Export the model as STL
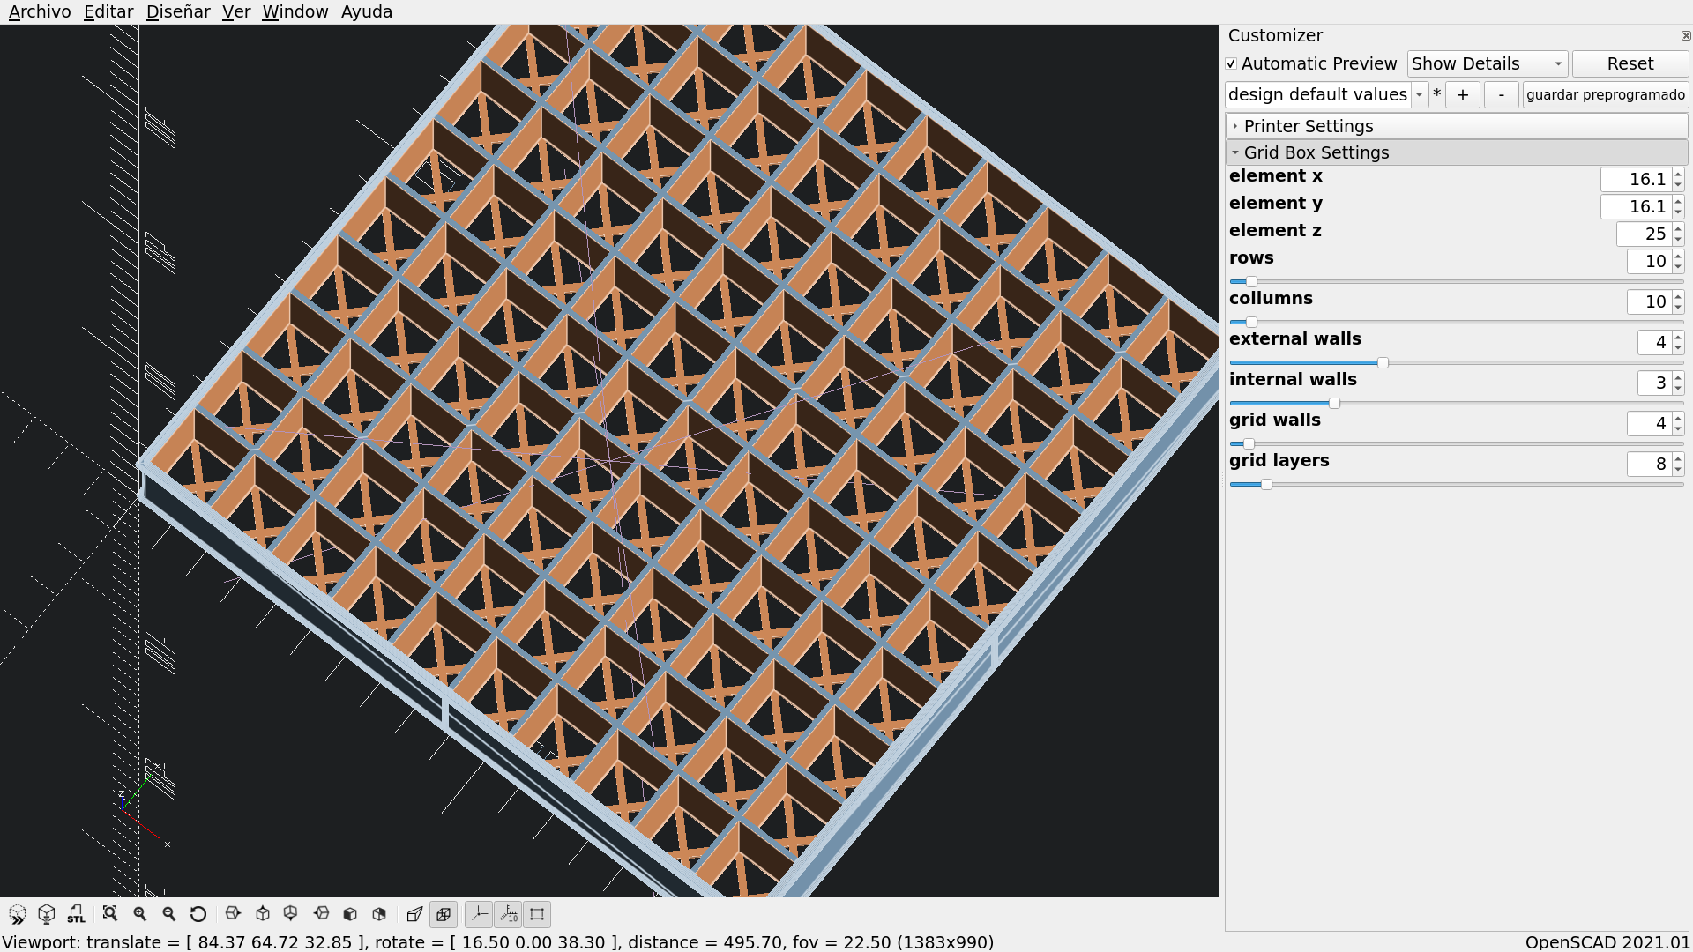 click(76, 914)
